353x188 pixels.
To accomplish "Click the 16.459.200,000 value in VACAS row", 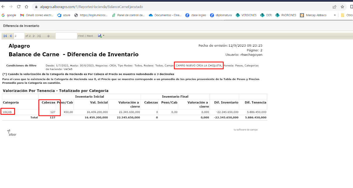I will coord(97,112).
